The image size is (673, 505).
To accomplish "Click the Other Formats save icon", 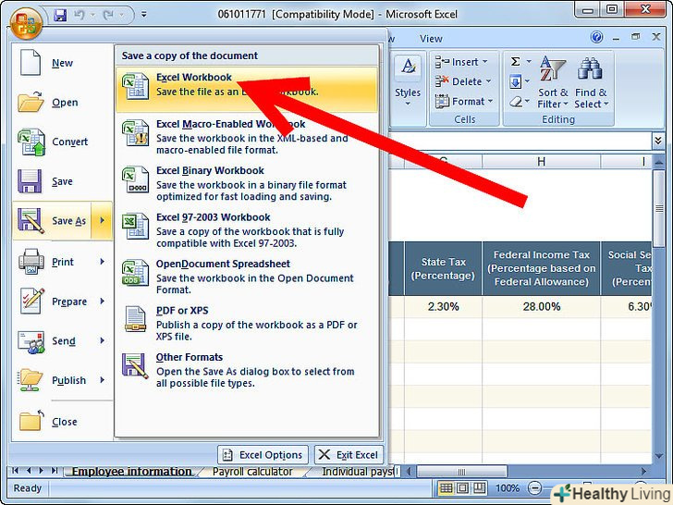I will 135,366.
